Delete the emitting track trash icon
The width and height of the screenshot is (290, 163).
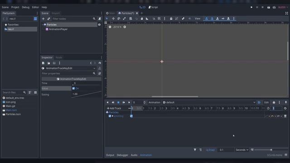pos(285,116)
